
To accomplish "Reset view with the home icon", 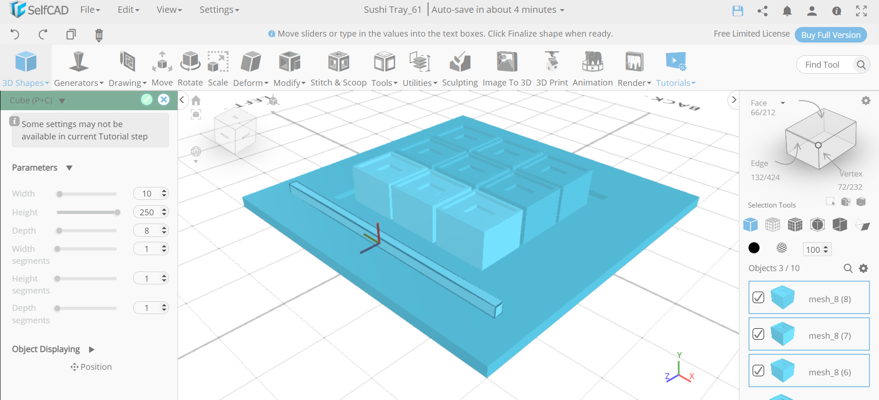I will pos(196,101).
